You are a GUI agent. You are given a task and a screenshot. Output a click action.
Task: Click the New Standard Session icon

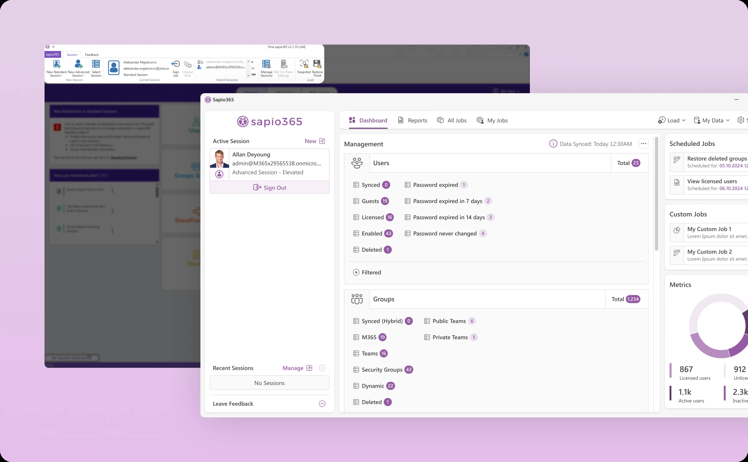[x=56, y=65]
